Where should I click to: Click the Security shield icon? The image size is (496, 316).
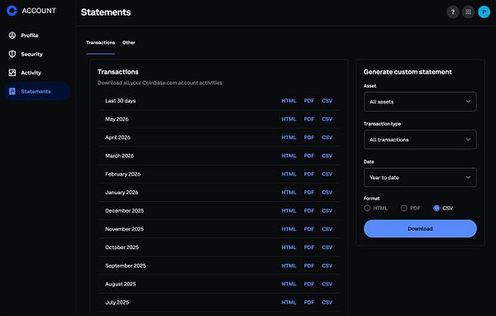pos(12,54)
